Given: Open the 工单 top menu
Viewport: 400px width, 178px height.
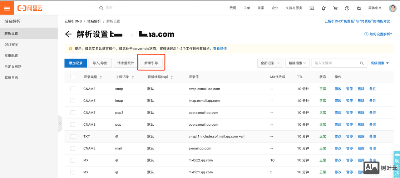Looking at the screenshot, I should [x=247, y=8].
